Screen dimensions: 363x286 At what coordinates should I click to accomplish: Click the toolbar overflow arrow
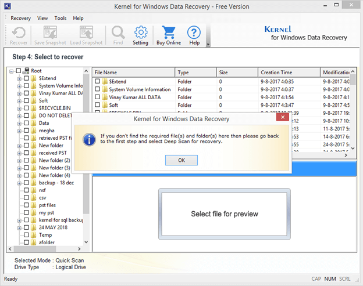pos(208,44)
